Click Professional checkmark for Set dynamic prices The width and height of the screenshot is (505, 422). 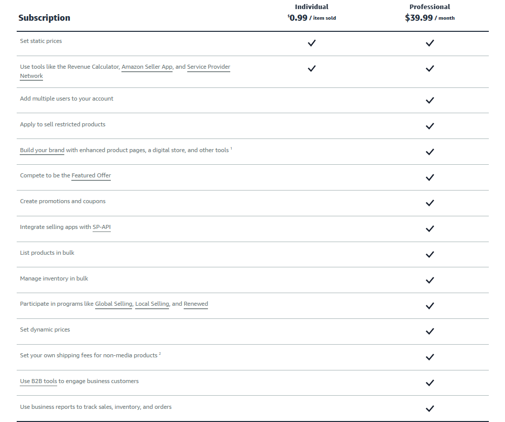pyautogui.click(x=430, y=331)
